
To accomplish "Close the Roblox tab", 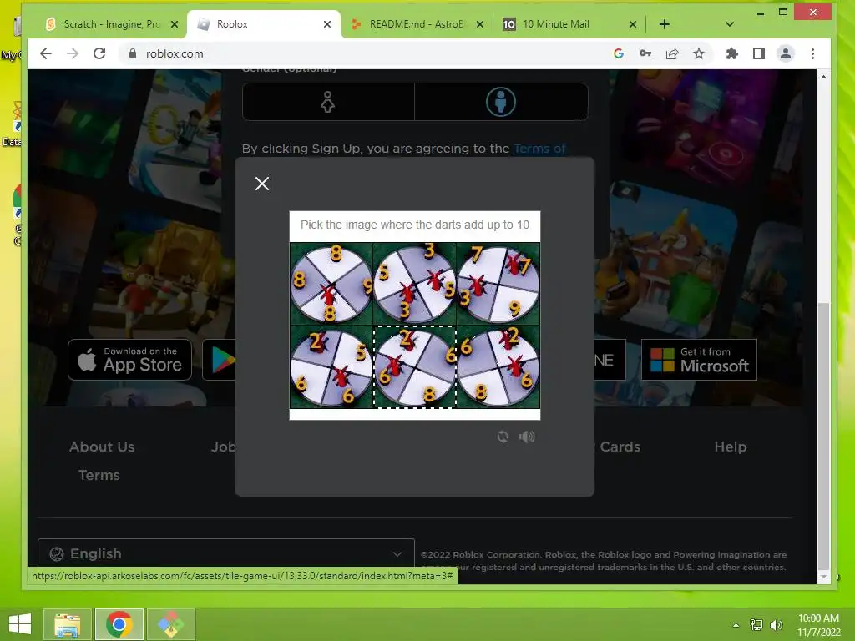I will tap(327, 24).
